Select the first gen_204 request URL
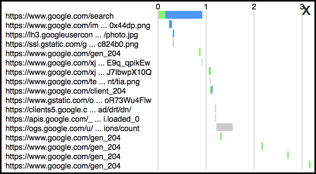Viewport: 316px width, 174px height. (63, 54)
